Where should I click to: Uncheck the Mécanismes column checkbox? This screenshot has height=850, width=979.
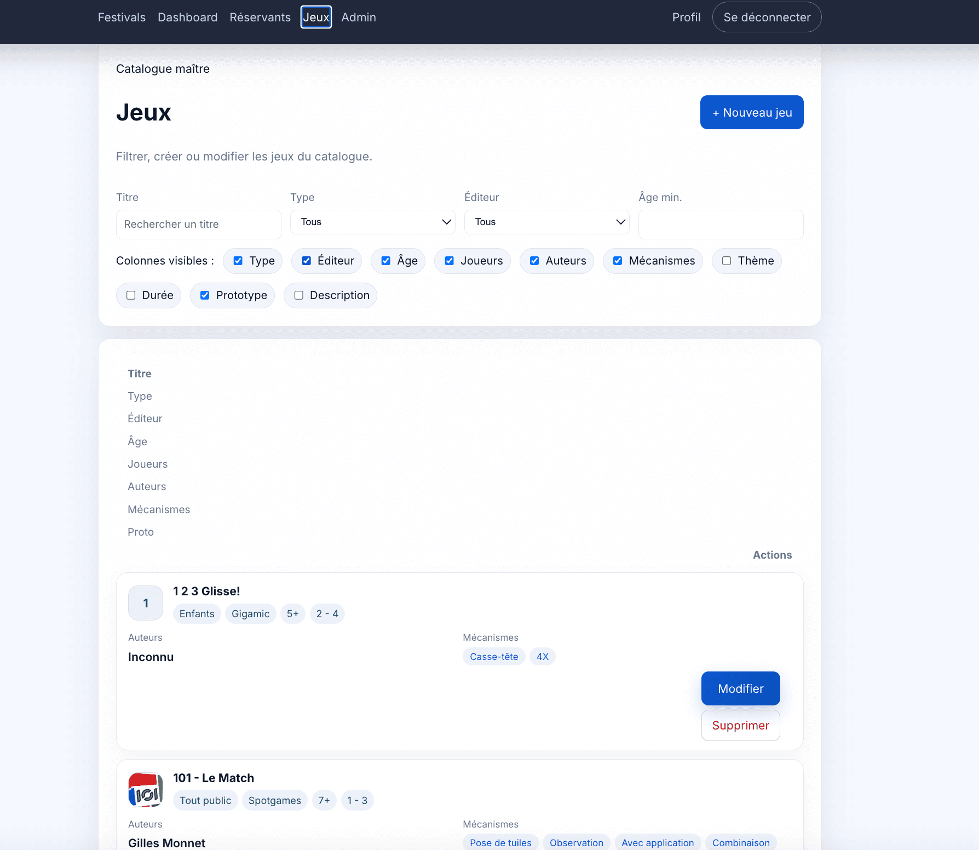tap(618, 261)
